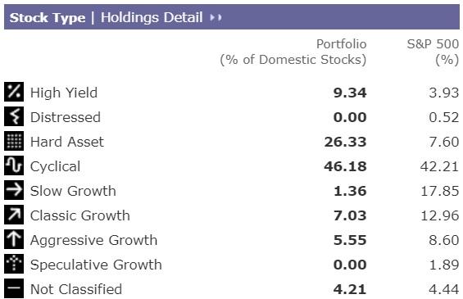The height and width of the screenshot is (299, 463).
Task: Click the High Yield portfolio value 9.34
Action: point(350,93)
